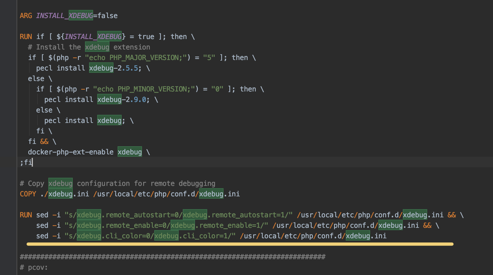Click the version 'xdebug-2.5.5;'

pyautogui.click(x=115, y=68)
